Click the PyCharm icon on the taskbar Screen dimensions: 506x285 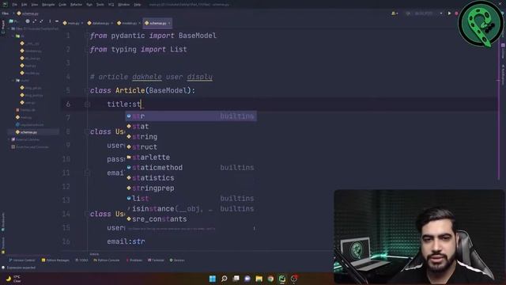[x=282, y=279]
